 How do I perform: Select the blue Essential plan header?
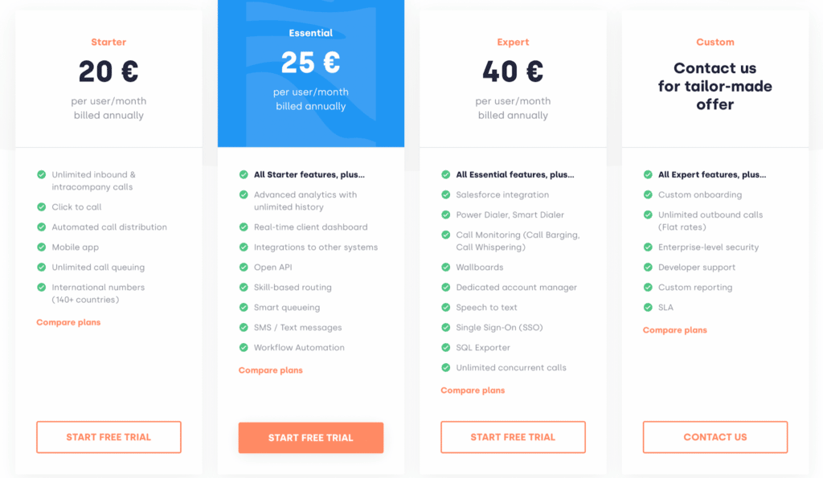point(311,72)
